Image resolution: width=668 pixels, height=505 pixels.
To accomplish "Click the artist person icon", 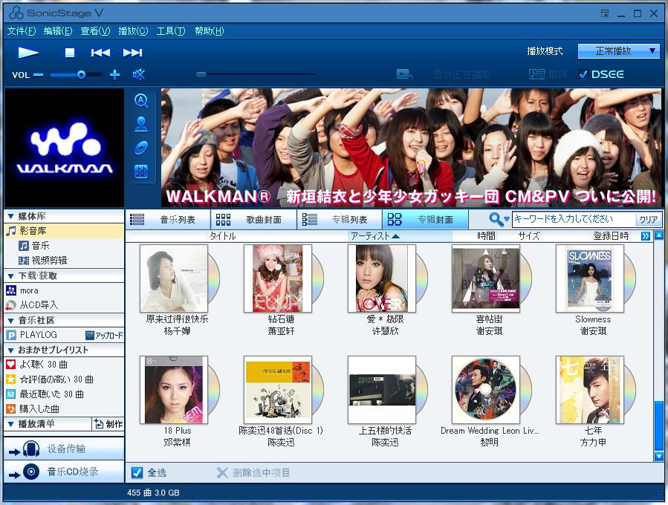I will 141,124.
